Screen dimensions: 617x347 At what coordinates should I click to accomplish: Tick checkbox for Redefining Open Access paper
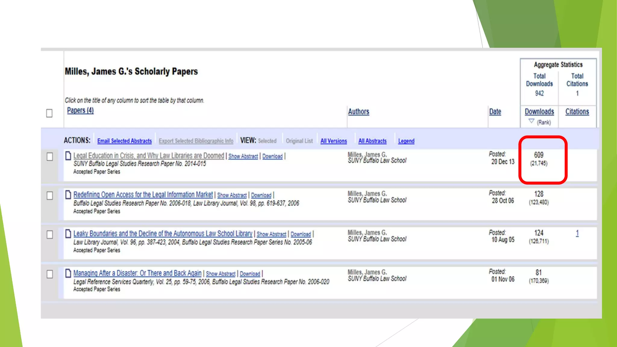50,196
